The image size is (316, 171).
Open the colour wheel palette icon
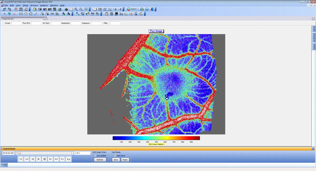tap(35, 9)
